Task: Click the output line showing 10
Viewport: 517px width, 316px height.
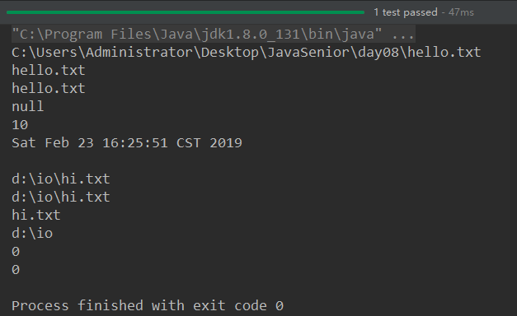Action: [20, 125]
